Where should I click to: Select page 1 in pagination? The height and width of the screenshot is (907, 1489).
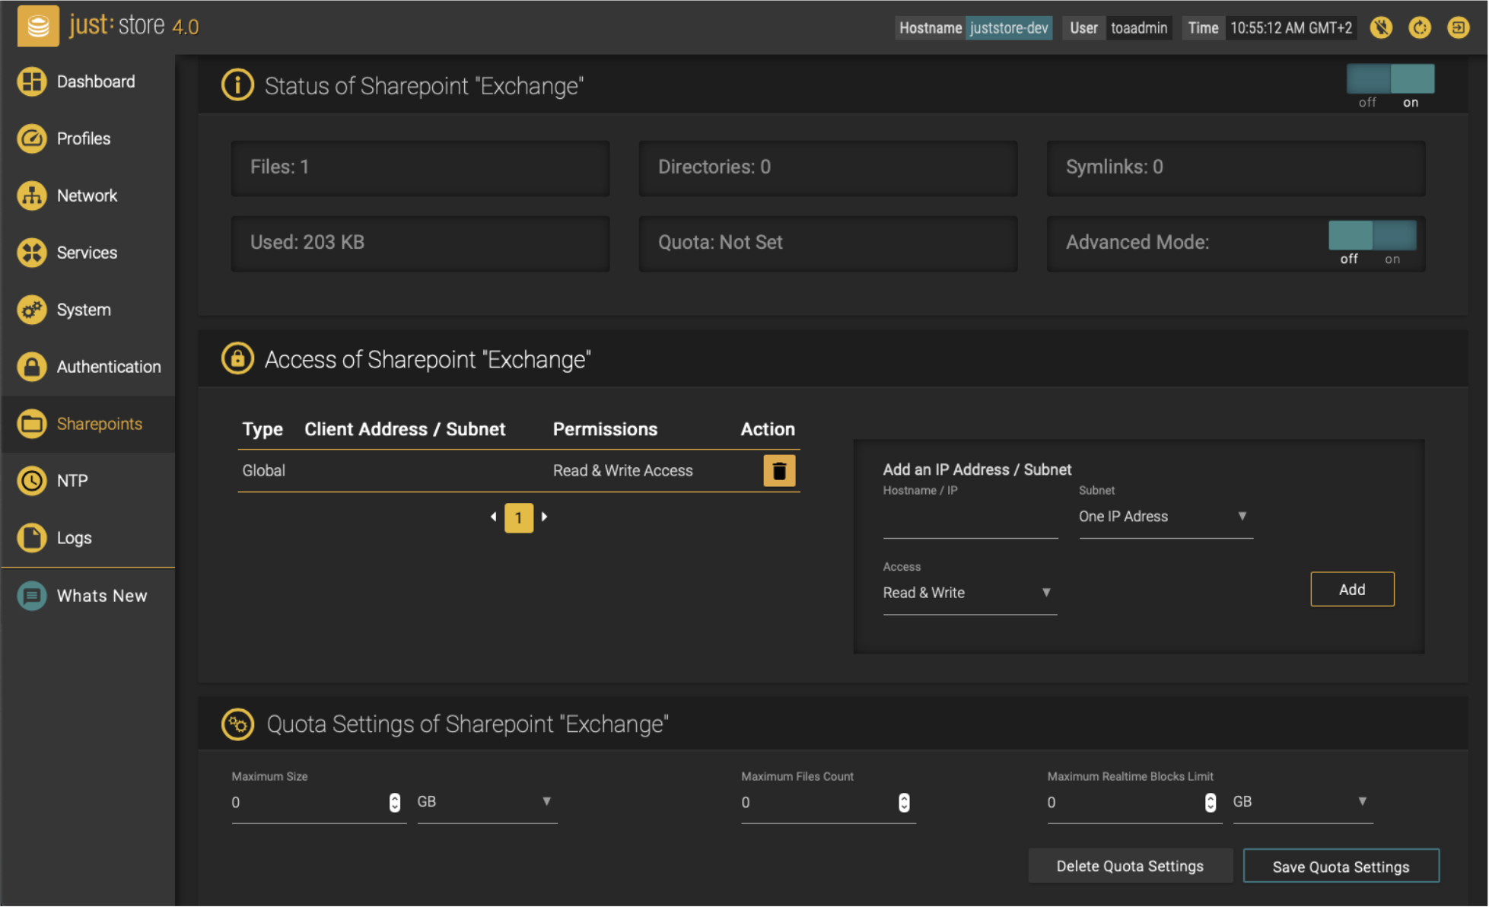coord(519,518)
